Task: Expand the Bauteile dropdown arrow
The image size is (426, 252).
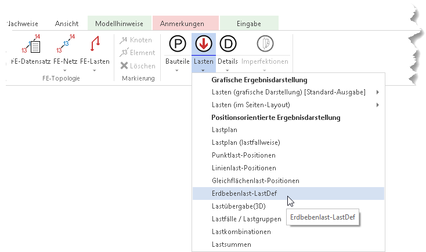Action: pyautogui.click(x=177, y=70)
